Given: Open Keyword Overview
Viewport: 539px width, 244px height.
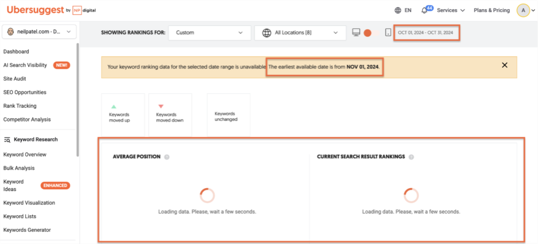Looking at the screenshot, I should tap(25, 155).
